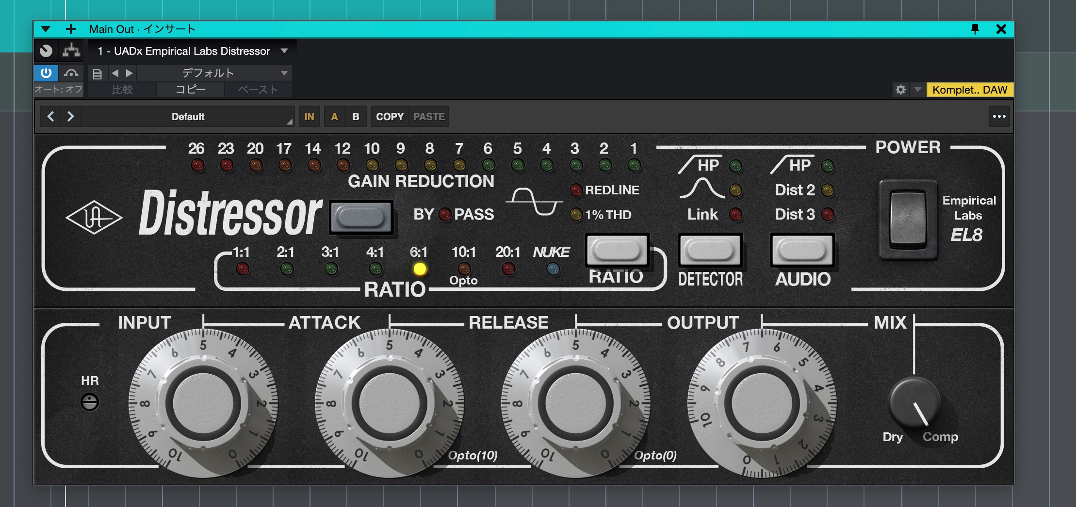Switch to setting A
The image size is (1076, 507).
pyautogui.click(x=334, y=117)
